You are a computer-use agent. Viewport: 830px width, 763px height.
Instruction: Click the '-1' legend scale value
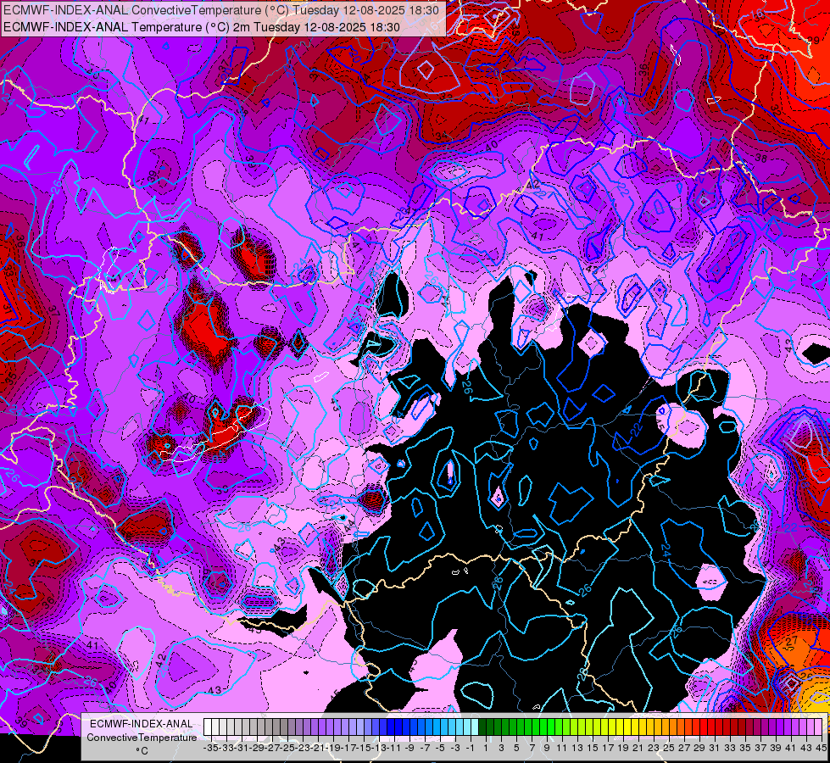pos(471,749)
